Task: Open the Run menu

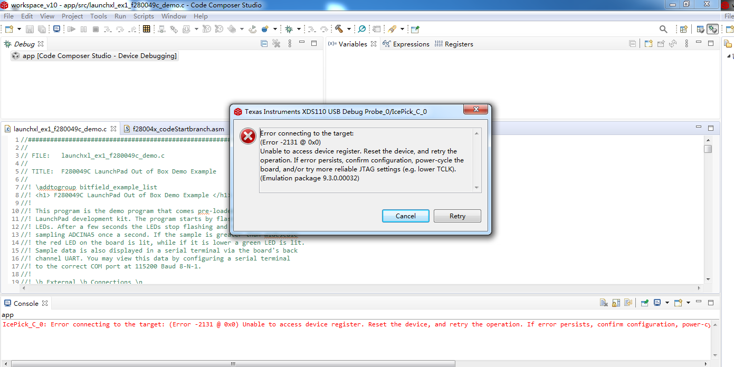Action: tap(120, 16)
